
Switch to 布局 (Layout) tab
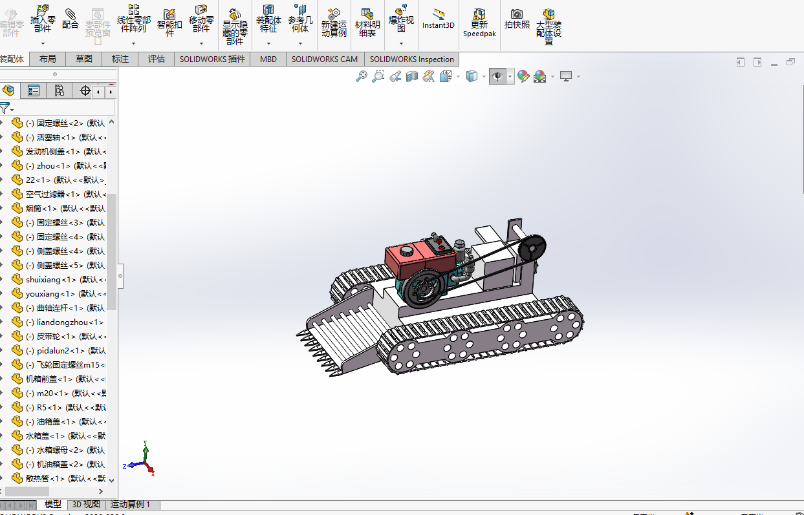48,59
